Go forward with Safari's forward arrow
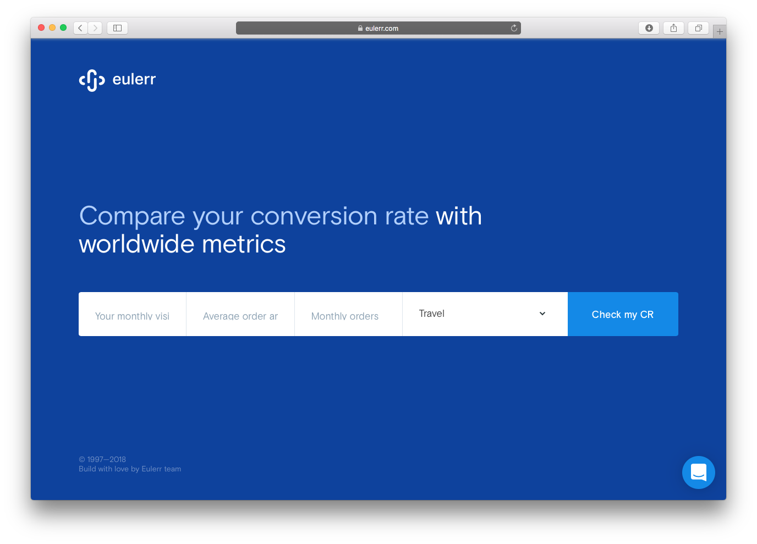Screen dimensions: 757x544 (x=95, y=28)
